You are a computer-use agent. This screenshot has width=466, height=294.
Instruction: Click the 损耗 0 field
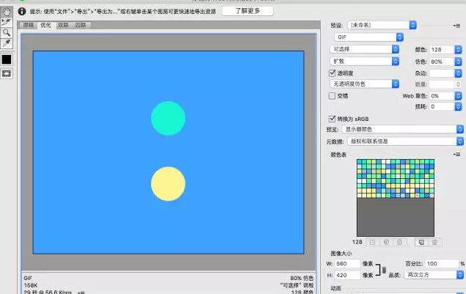442,106
